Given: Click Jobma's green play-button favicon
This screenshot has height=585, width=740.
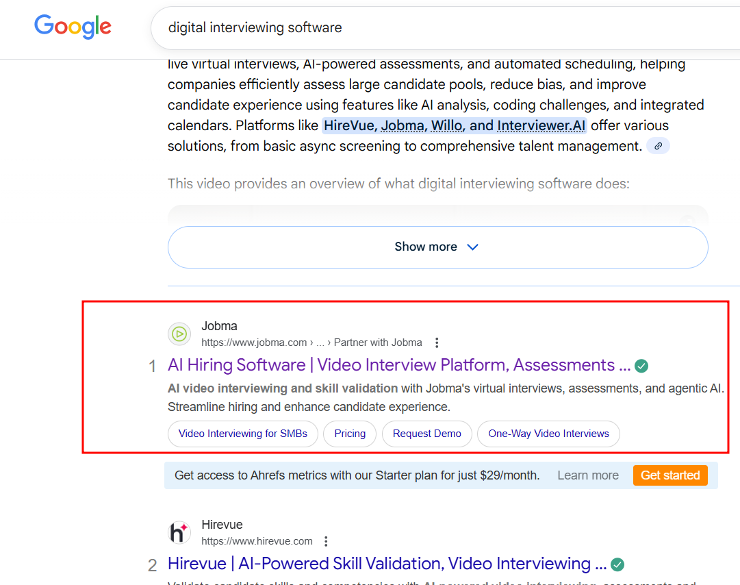Looking at the screenshot, I should pos(179,334).
